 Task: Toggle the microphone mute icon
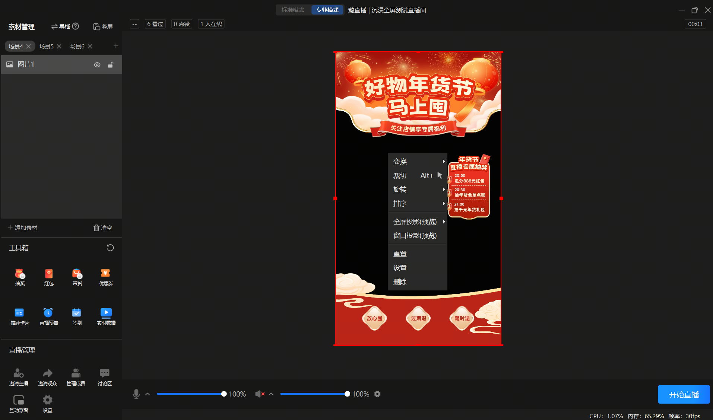pyautogui.click(x=136, y=394)
